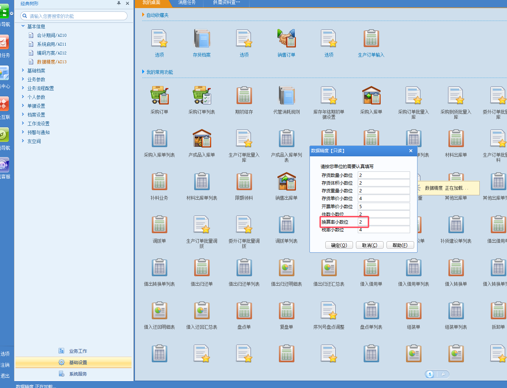This screenshot has width=507, height=388.
Task: Close the 数据精度 dialog
Action: click(411, 151)
